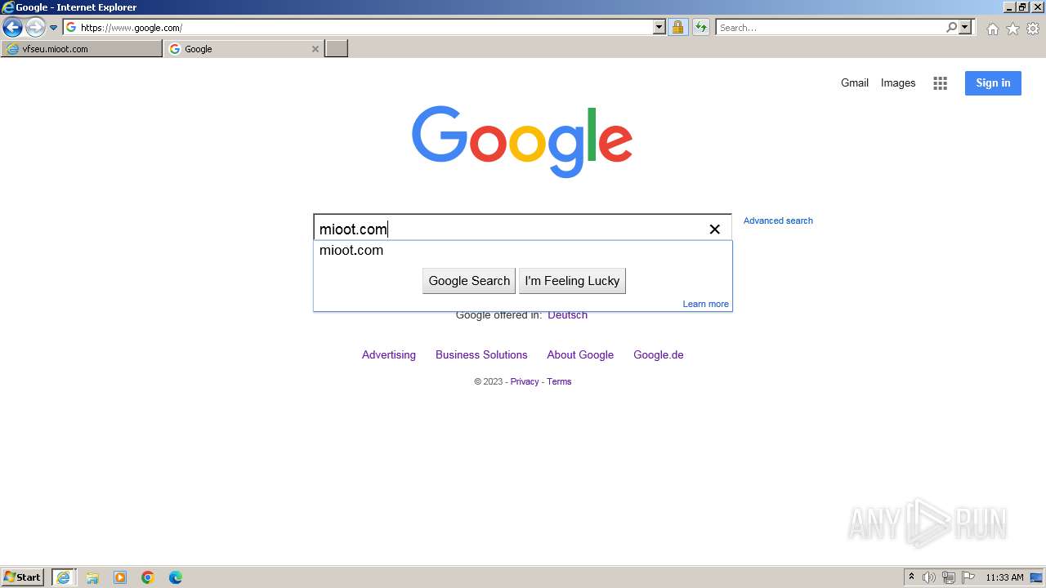Go back with the IE back arrow
The width and height of the screenshot is (1046, 588).
coord(12,28)
